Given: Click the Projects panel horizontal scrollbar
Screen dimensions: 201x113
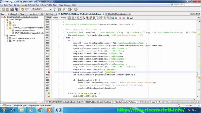Looking at the screenshot, I should point(19,102).
